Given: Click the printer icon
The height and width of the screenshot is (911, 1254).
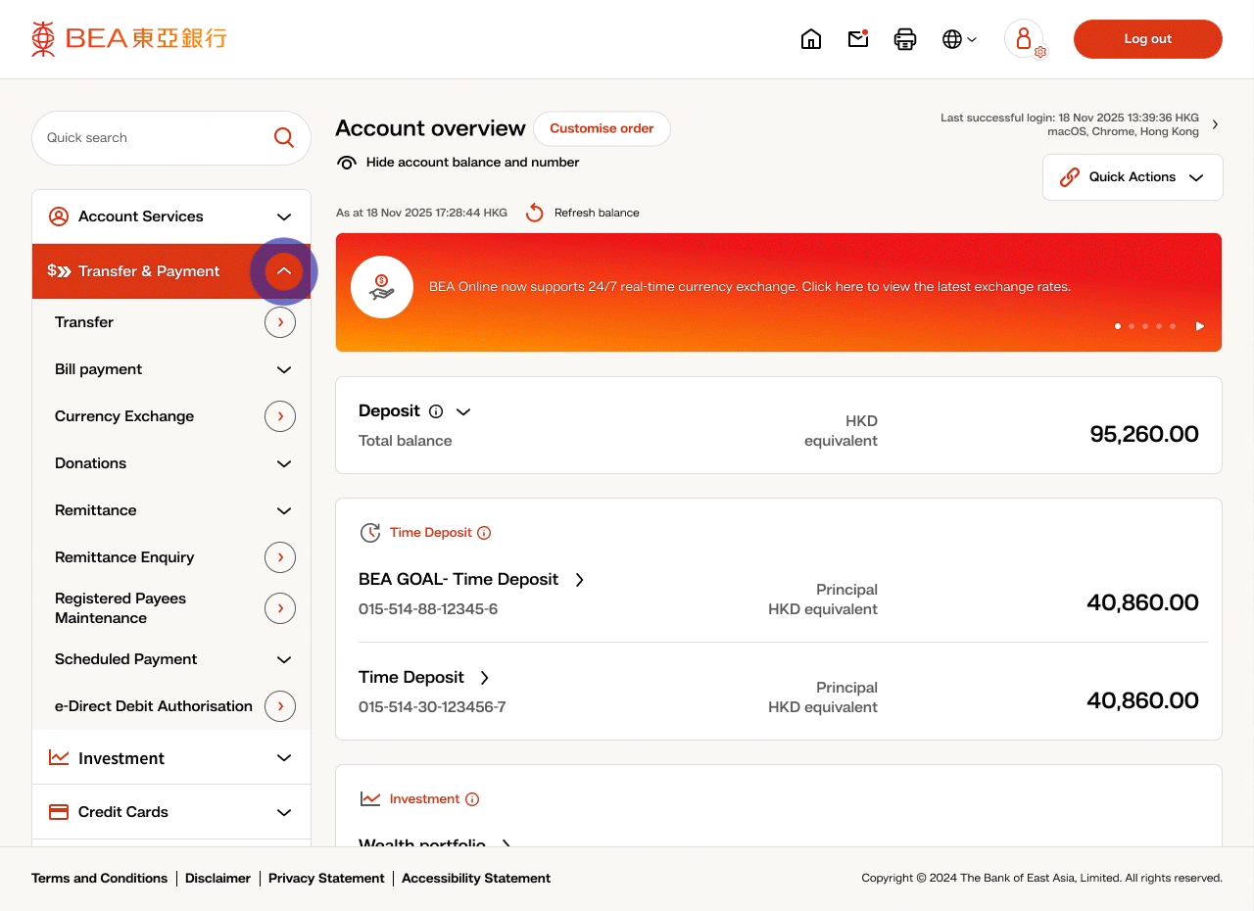Looking at the screenshot, I should pyautogui.click(x=905, y=39).
